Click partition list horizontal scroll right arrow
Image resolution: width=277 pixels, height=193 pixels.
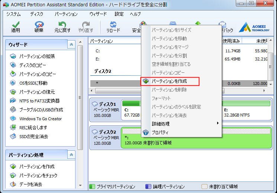pyautogui.click(x=264, y=91)
